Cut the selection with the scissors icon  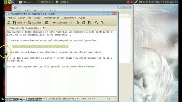click(x=78, y=23)
